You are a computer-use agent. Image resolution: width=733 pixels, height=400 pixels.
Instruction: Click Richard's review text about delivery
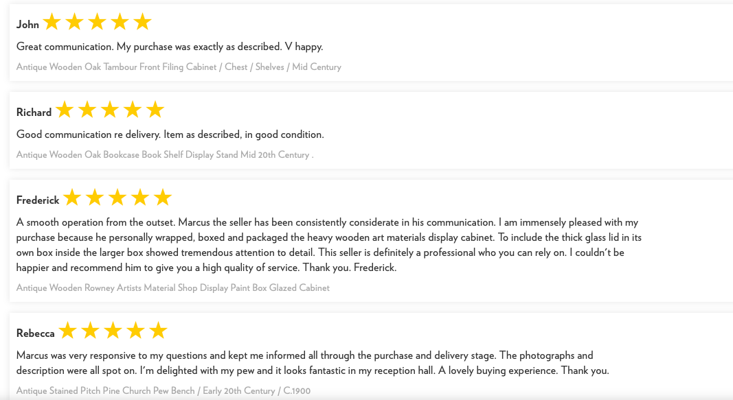coord(170,134)
